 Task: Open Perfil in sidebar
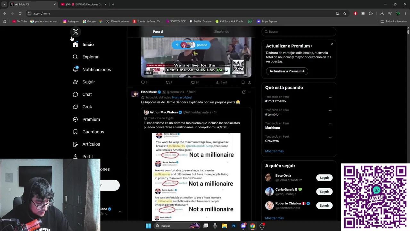pyautogui.click(x=83, y=156)
